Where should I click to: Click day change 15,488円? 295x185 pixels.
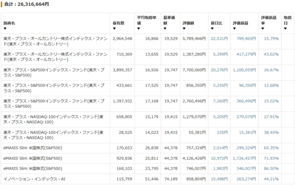219,179
